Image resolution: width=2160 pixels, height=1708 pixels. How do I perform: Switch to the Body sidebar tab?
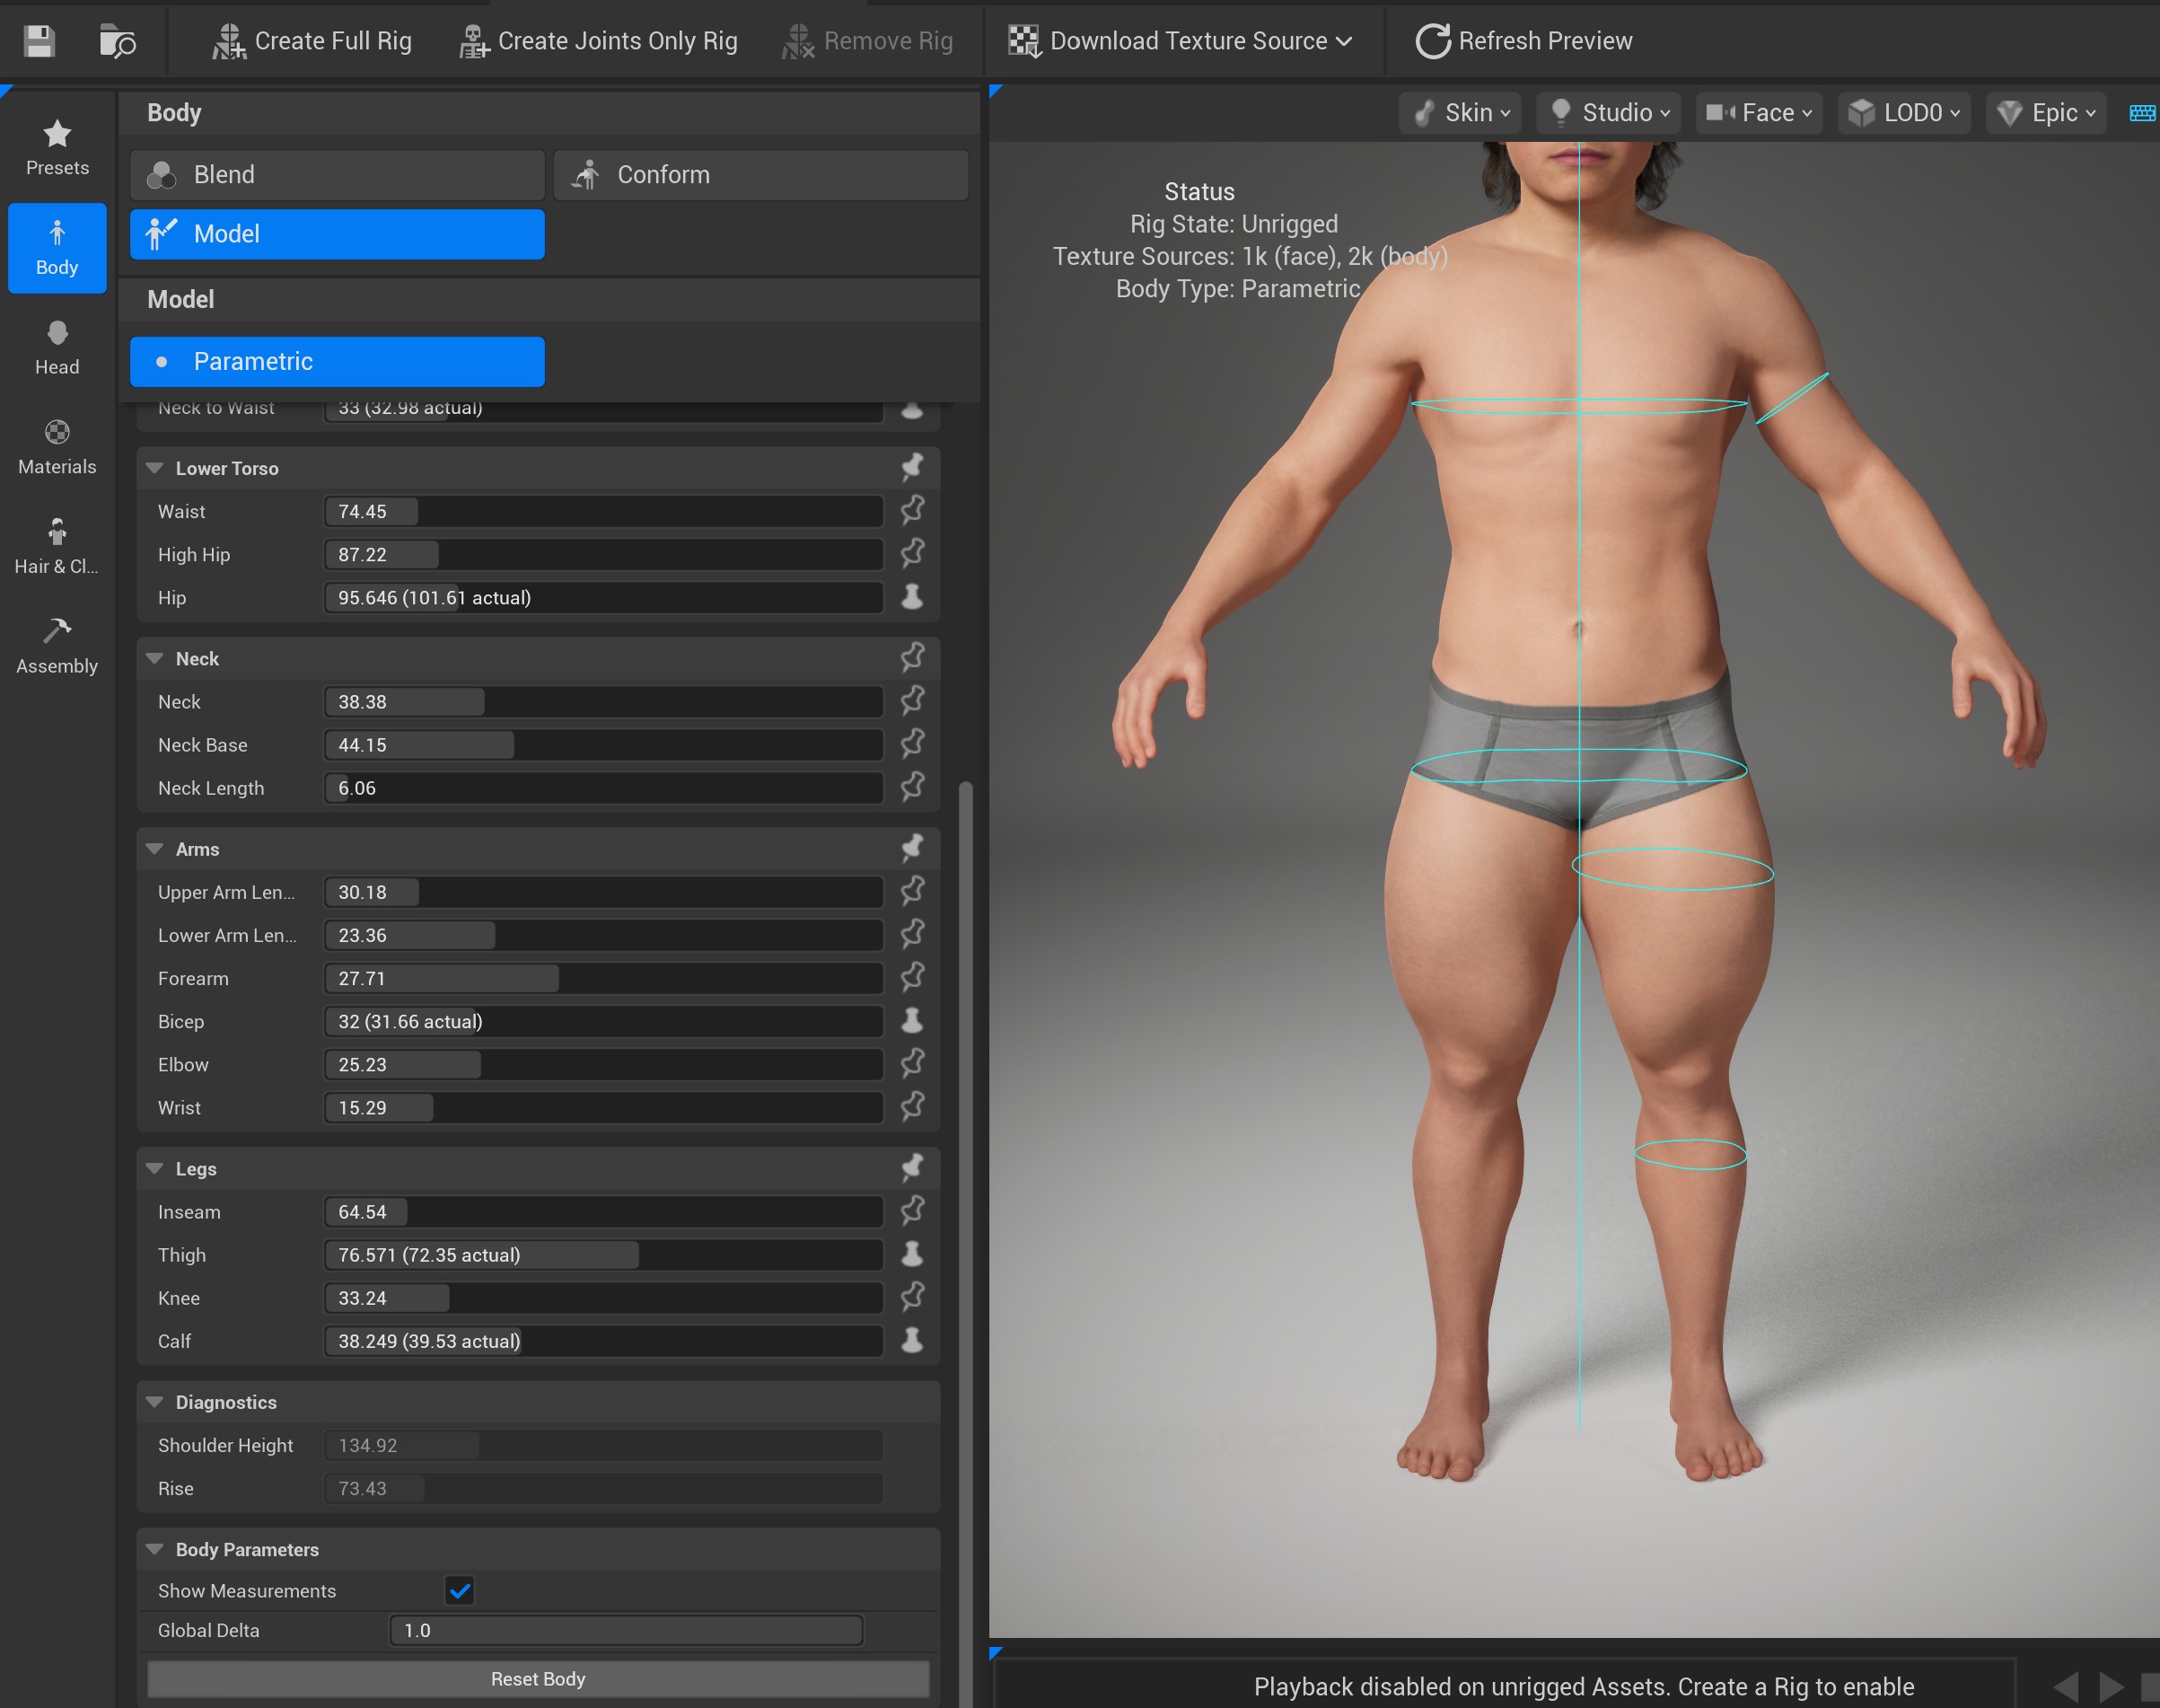coord(57,248)
